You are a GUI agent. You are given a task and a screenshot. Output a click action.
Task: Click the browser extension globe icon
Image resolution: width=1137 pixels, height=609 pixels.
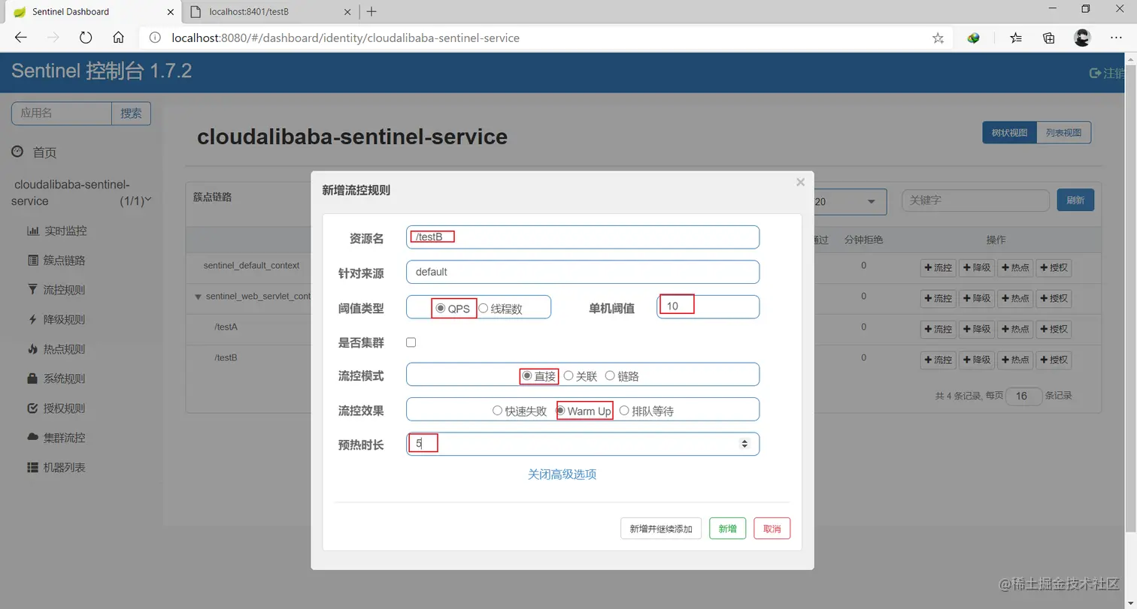974,38
